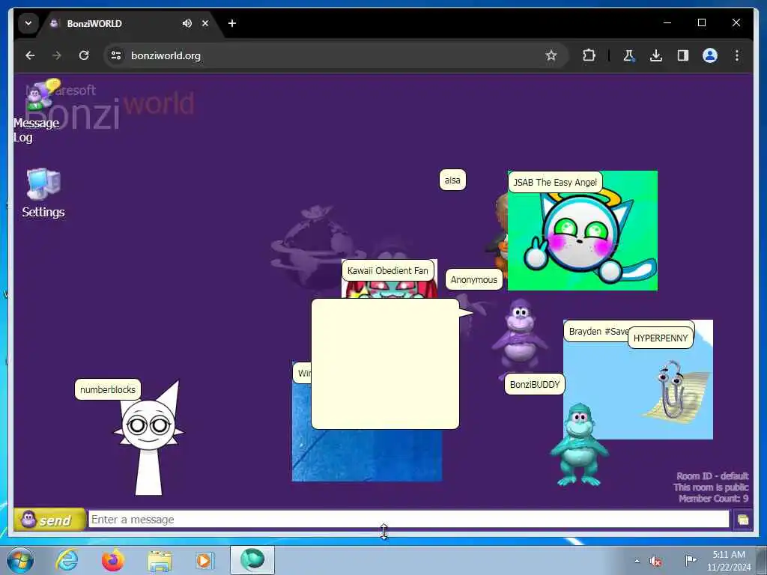Click the white spiky numberblocks character
Viewport: 767px width, 575px height.
[148, 440]
